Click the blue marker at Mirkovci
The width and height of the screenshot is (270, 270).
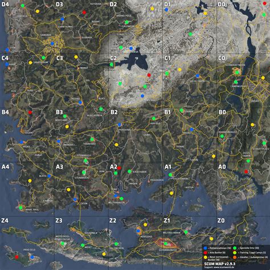coord(59,141)
